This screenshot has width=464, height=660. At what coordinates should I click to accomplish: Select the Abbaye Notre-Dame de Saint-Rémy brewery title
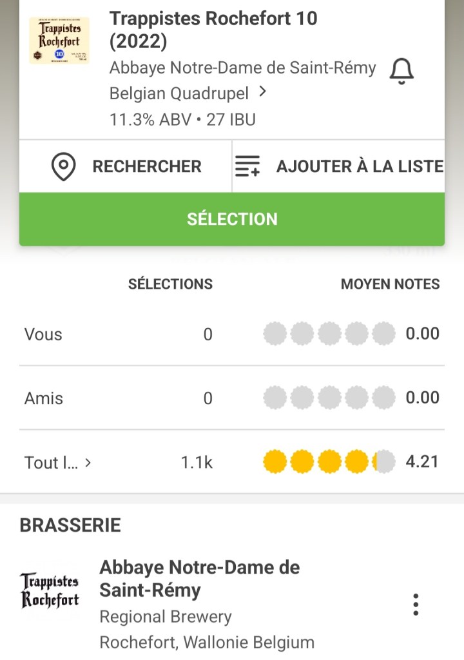[x=199, y=579]
